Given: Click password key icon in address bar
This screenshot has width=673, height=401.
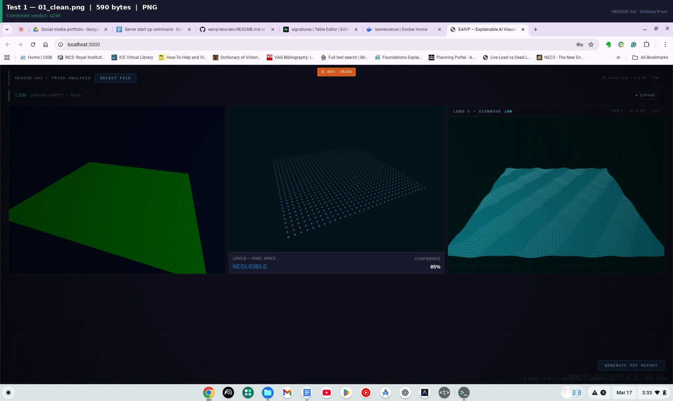Looking at the screenshot, I should pyautogui.click(x=579, y=45).
